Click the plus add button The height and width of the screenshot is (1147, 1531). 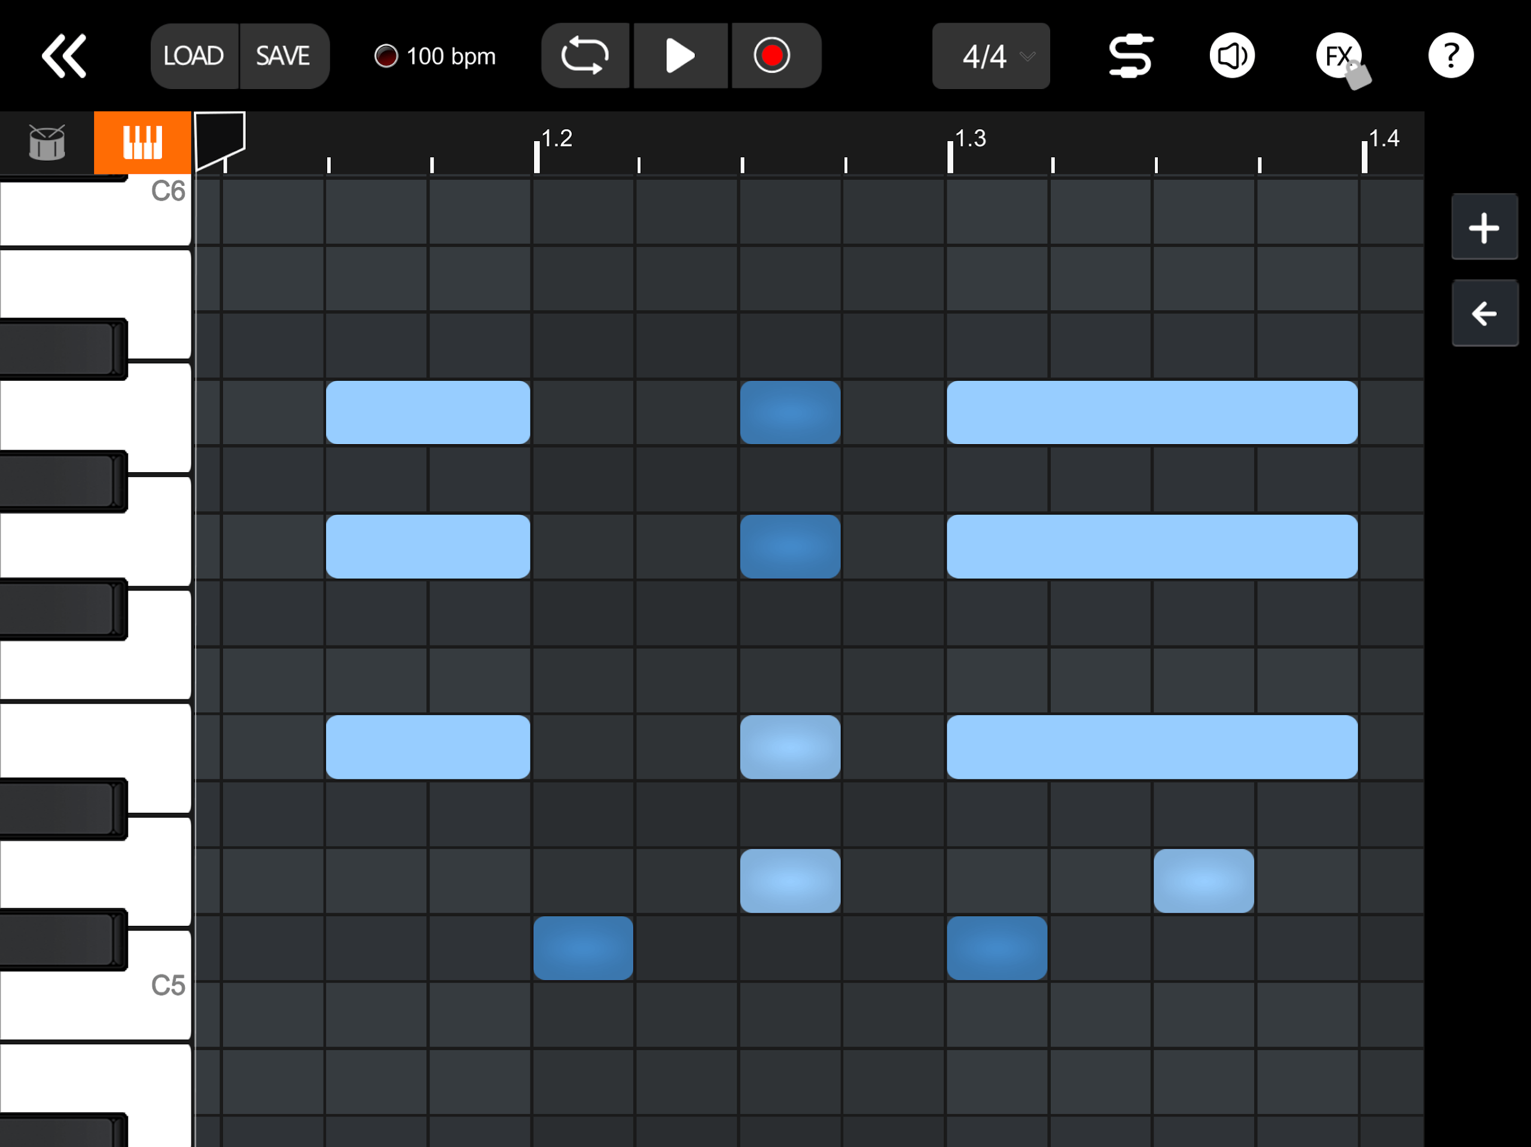[x=1483, y=228]
